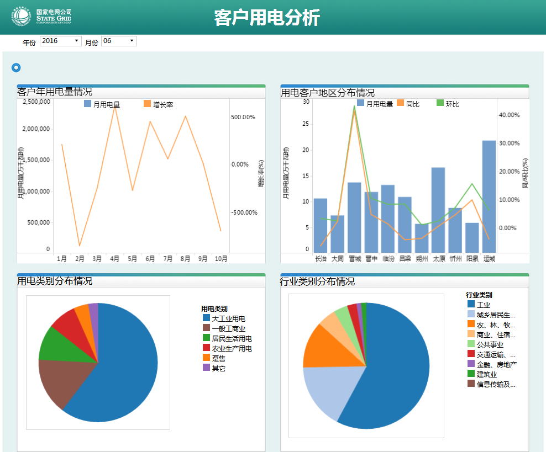Select the blue radio button below year
The height and width of the screenshot is (452, 546).
pos(16,67)
